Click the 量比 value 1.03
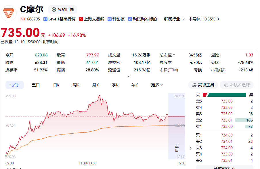This screenshot has width=260, height=169. 249,55
